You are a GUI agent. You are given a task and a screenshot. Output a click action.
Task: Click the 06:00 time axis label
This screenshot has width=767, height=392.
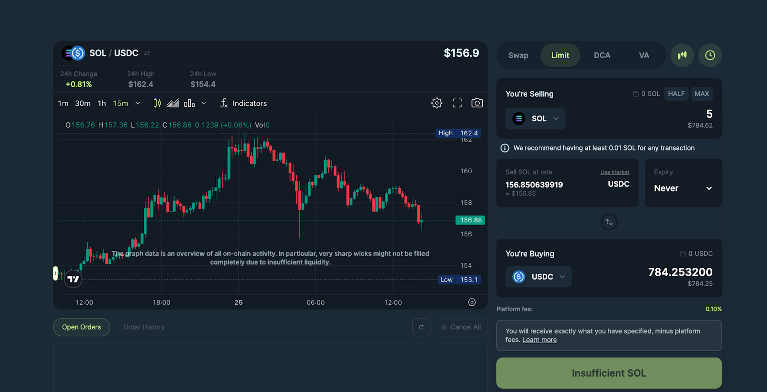pos(316,302)
